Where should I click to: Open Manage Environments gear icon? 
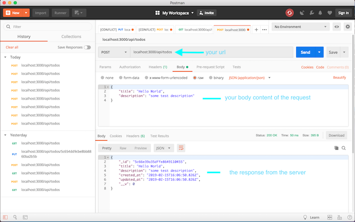tap(346, 27)
